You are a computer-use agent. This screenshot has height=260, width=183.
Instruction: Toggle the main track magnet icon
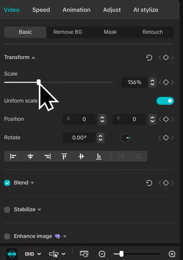pos(12,254)
